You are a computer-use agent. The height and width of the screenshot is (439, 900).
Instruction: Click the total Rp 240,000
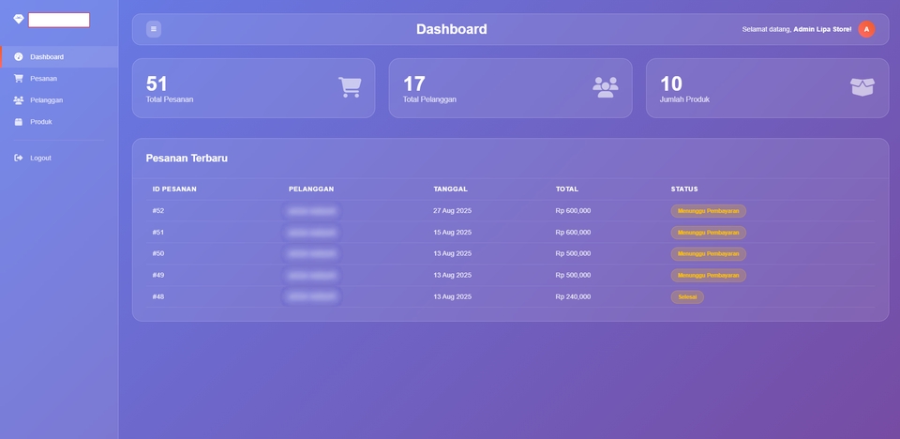click(573, 297)
